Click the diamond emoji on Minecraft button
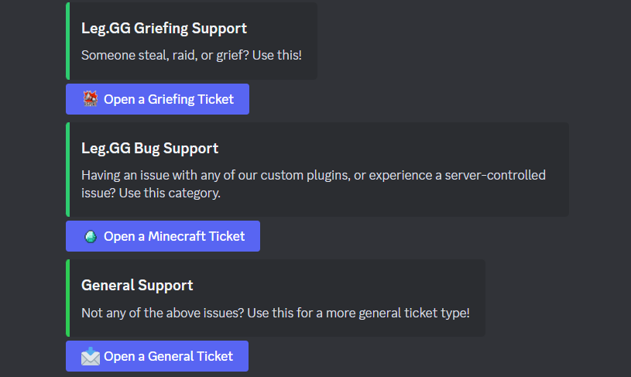This screenshot has height=377, width=631. coord(91,236)
